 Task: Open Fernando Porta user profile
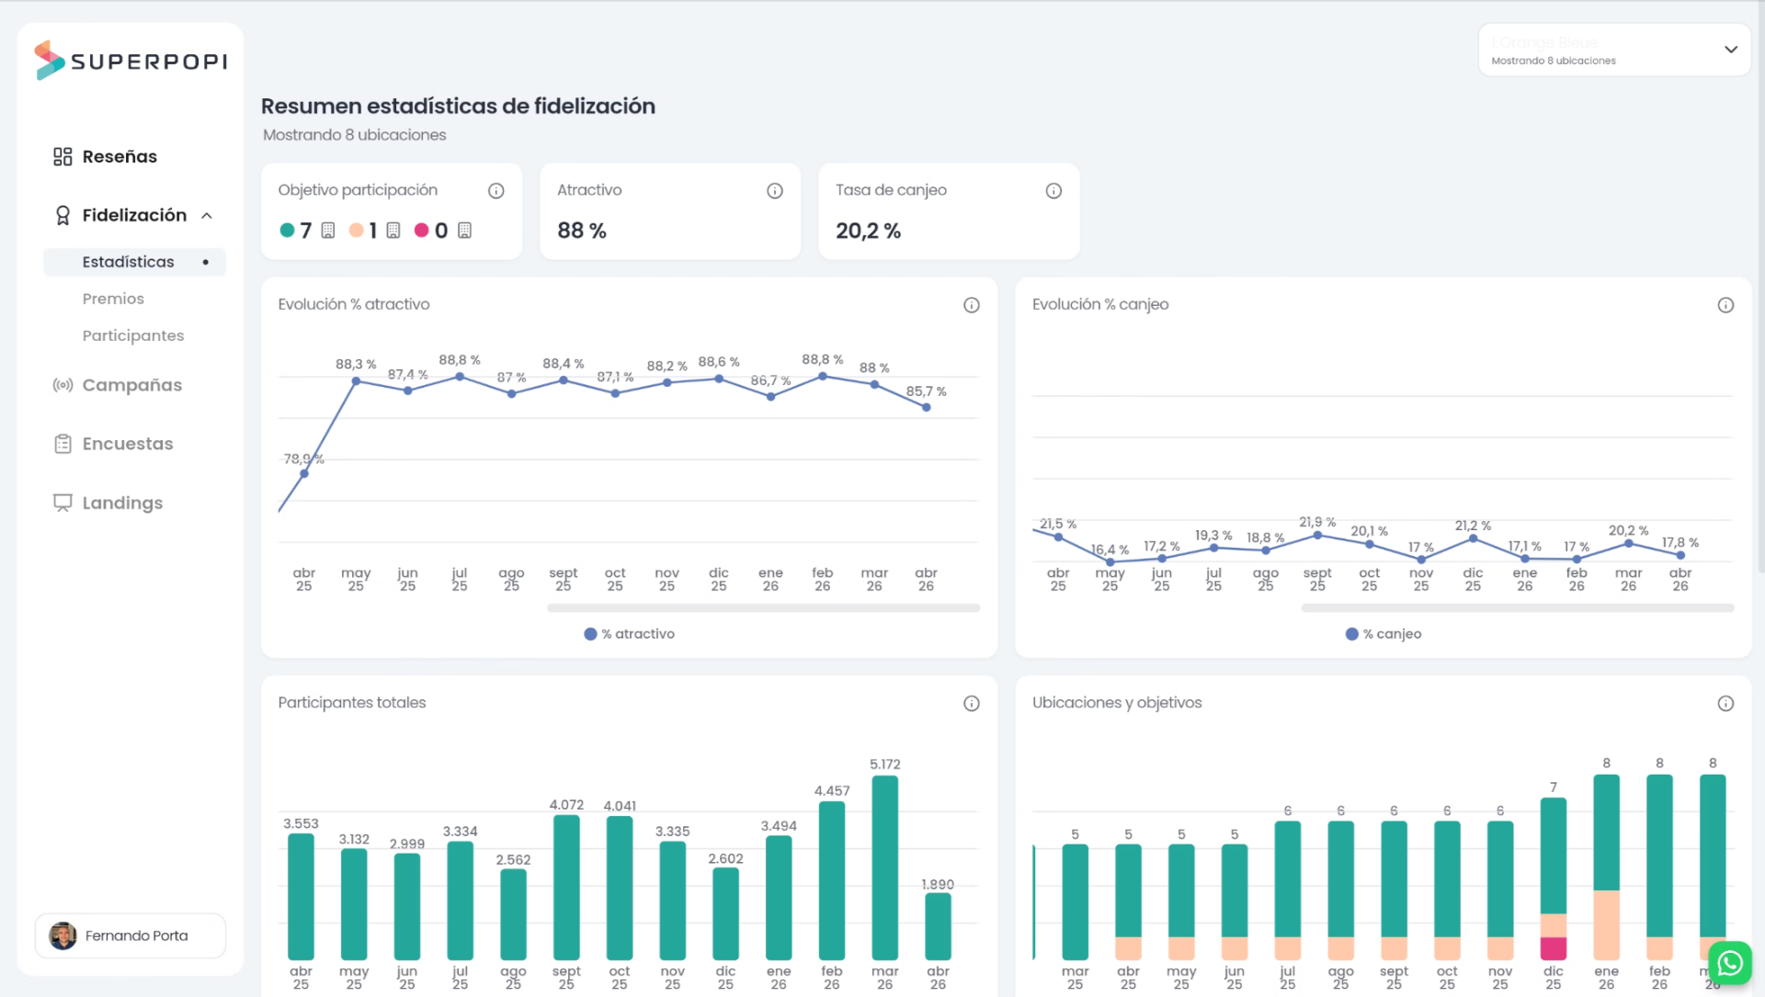[131, 935]
